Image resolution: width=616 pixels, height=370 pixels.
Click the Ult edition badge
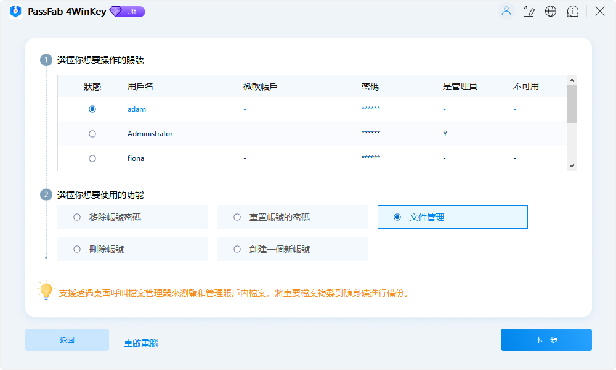pyautogui.click(x=127, y=11)
